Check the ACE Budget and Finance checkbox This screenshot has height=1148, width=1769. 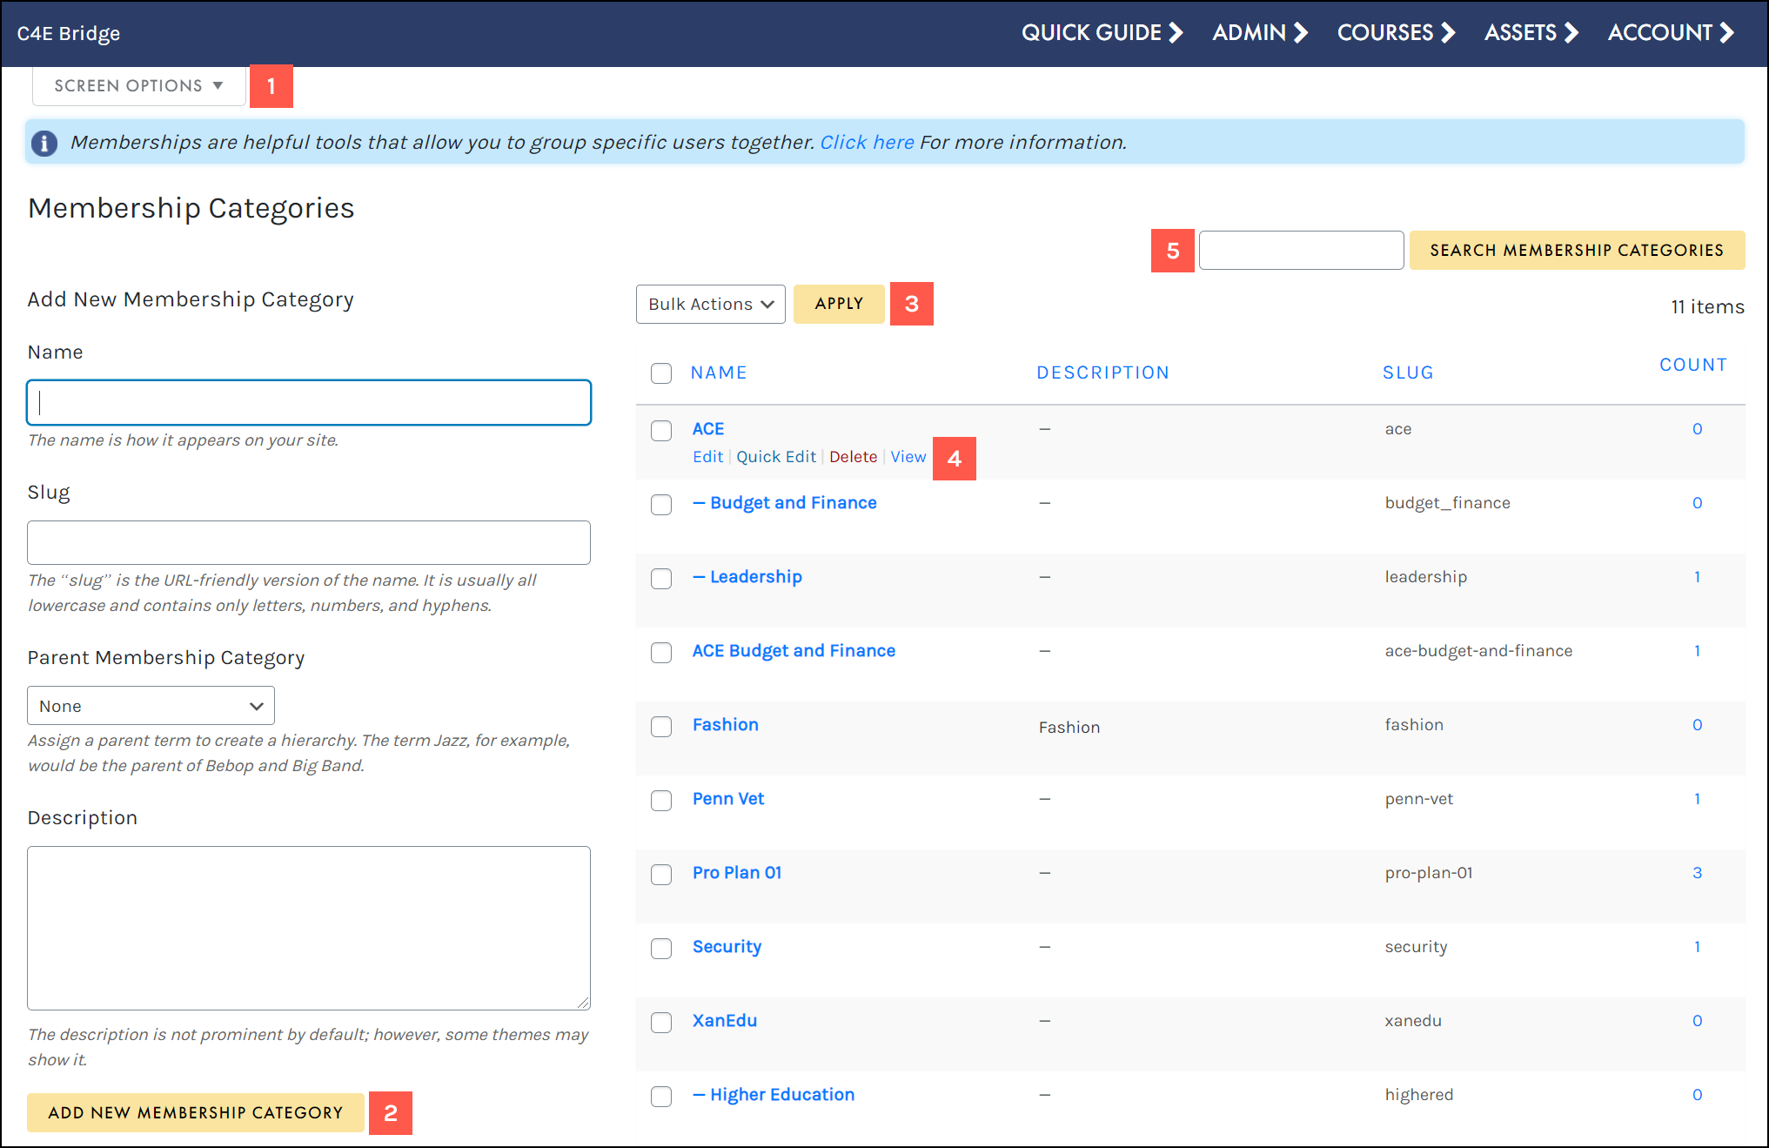(x=661, y=653)
